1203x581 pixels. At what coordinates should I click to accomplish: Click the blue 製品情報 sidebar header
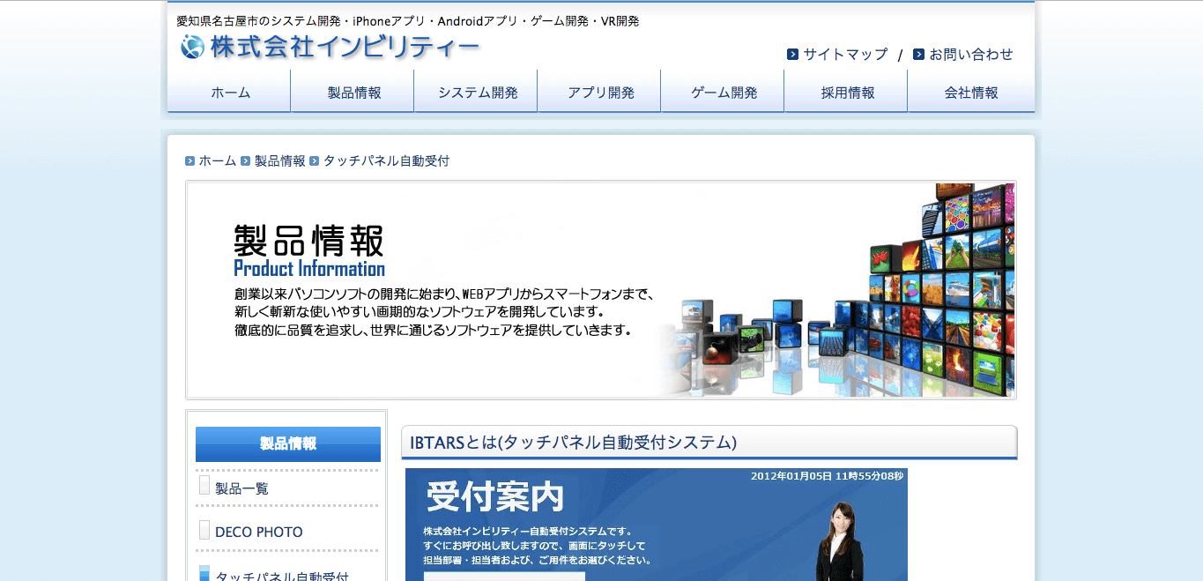[287, 444]
